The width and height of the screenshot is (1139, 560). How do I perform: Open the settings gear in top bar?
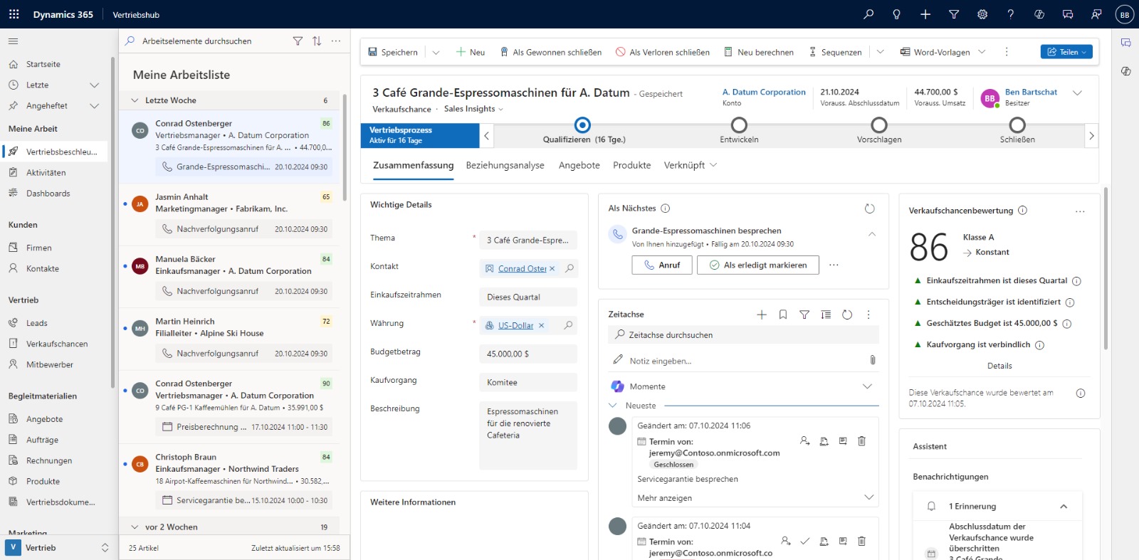click(982, 14)
